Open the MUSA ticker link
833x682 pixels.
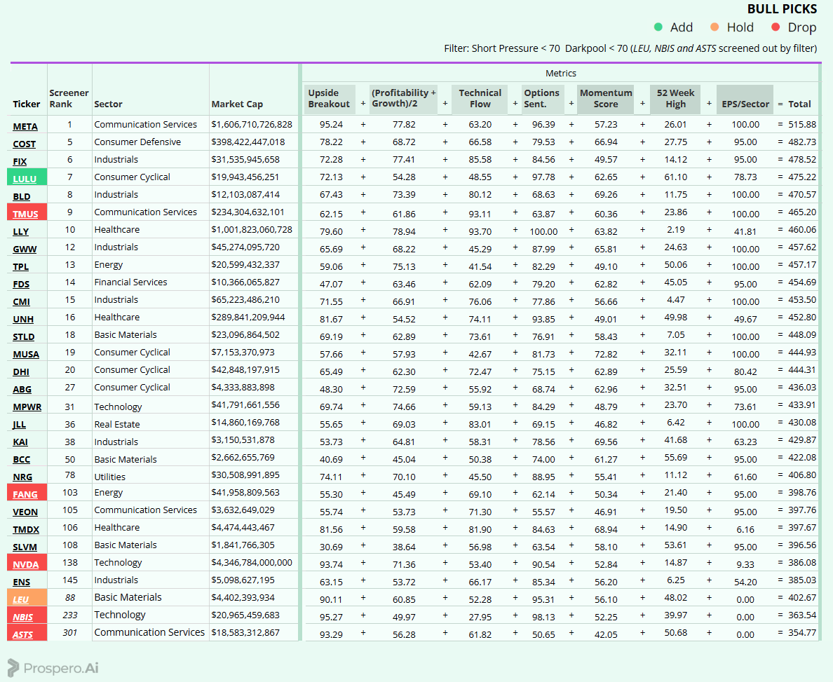(26, 354)
